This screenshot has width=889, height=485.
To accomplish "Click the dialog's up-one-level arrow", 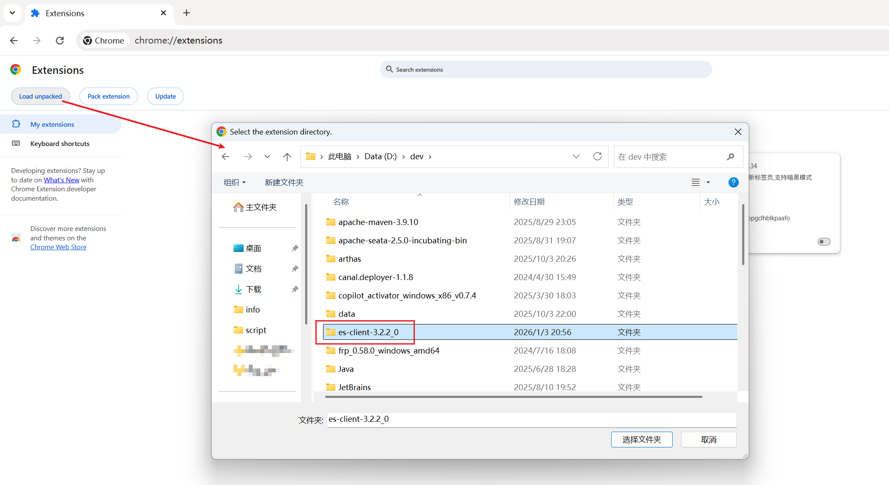I will (287, 157).
